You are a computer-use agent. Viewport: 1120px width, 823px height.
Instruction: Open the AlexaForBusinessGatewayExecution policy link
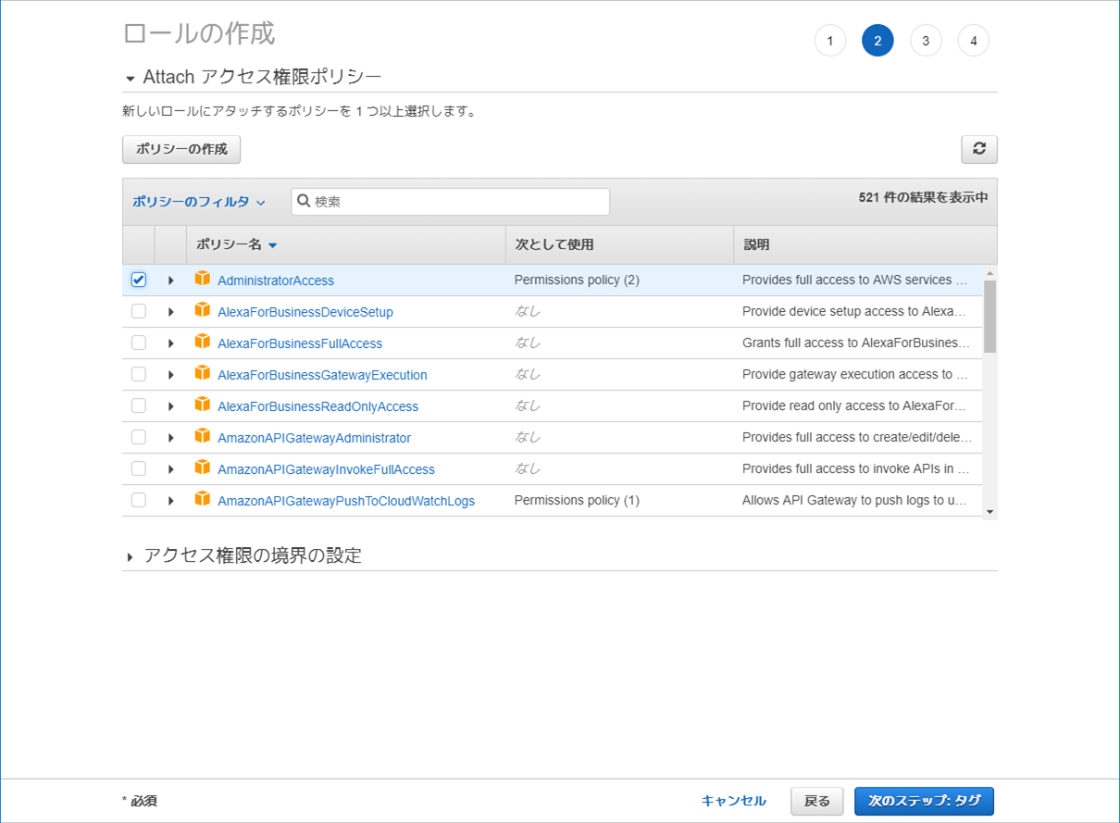322,374
